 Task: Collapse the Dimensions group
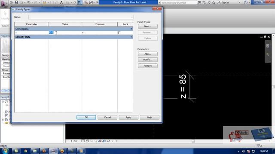click(131, 29)
